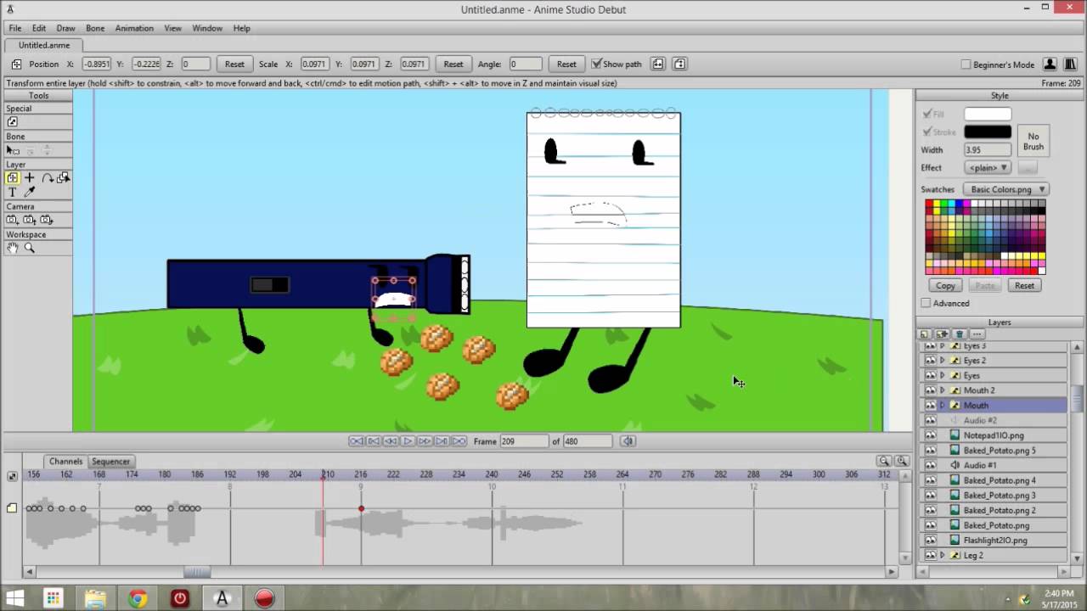Play the animation
Viewport: 1087px width, 611px height.
(408, 441)
